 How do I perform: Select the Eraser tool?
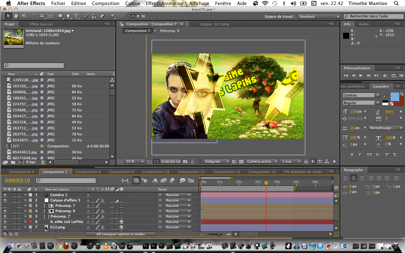coord(102,16)
